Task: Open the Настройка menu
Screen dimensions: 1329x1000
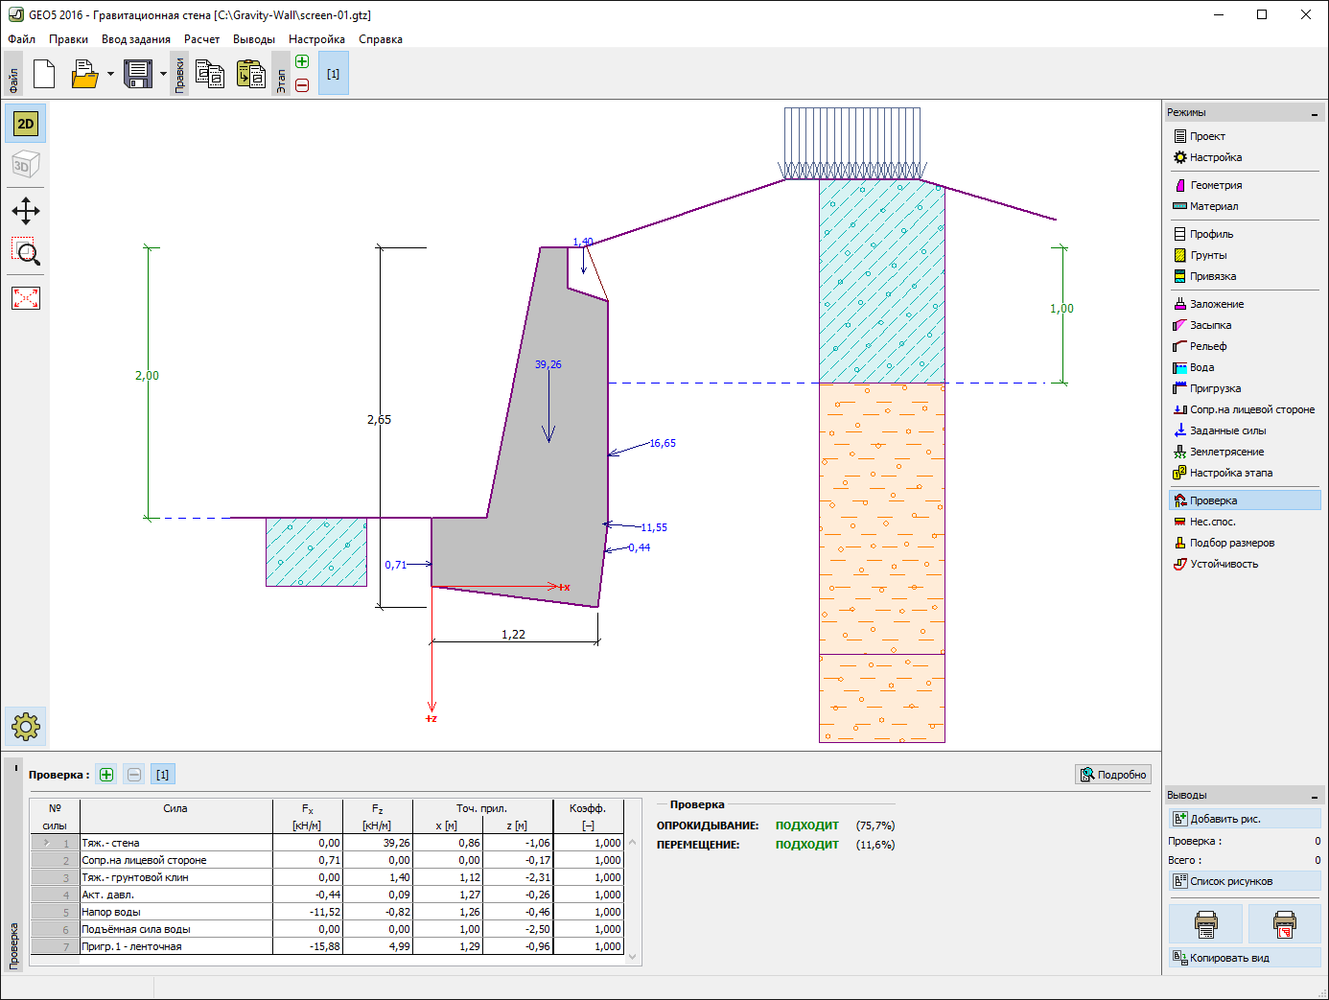Action: pyautogui.click(x=316, y=39)
